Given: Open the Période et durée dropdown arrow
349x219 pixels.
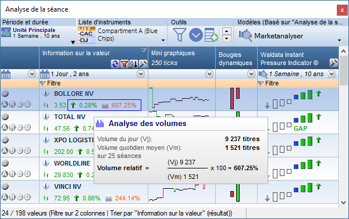Looking at the screenshot, I should click(x=73, y=42).
